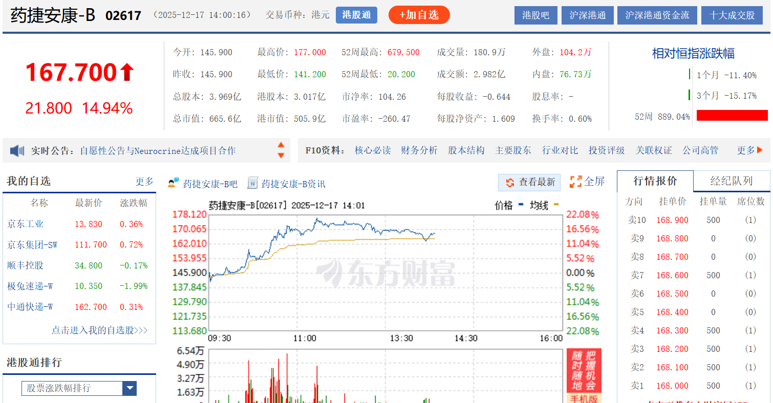
Task: Click the 卖10 price 168.900
Action: click(672, 220)
